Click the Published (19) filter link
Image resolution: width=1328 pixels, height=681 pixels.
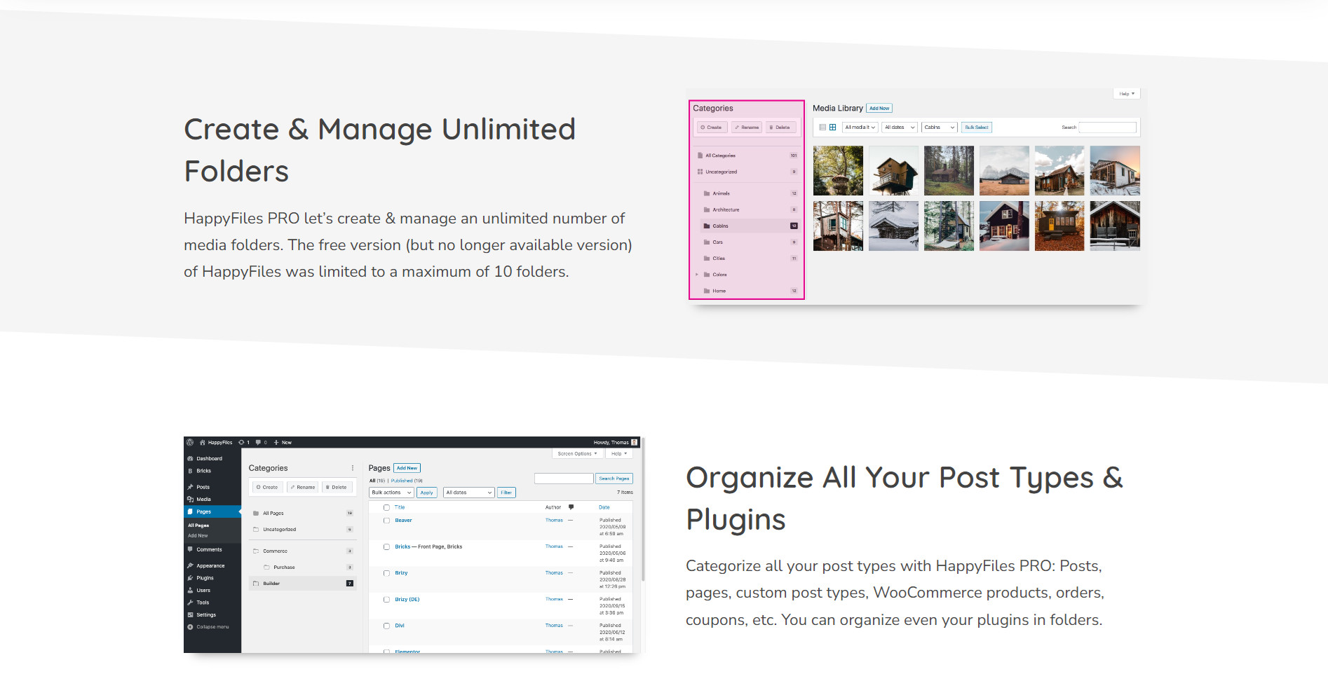407,481
